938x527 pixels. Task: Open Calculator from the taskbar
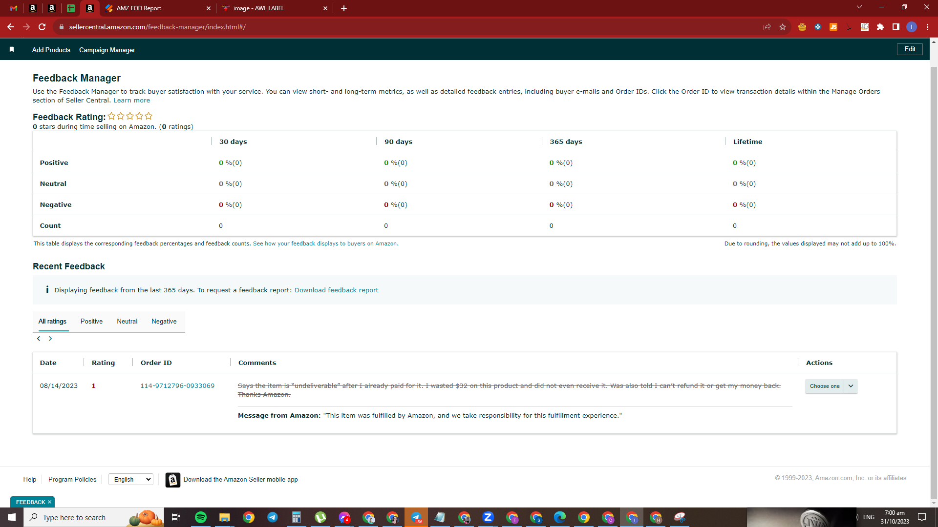click(296, 517)
